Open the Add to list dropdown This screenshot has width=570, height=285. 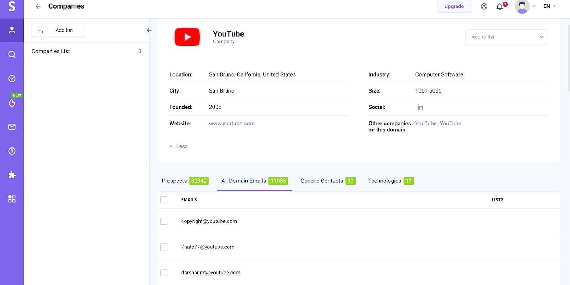click(x=506, y=37)
